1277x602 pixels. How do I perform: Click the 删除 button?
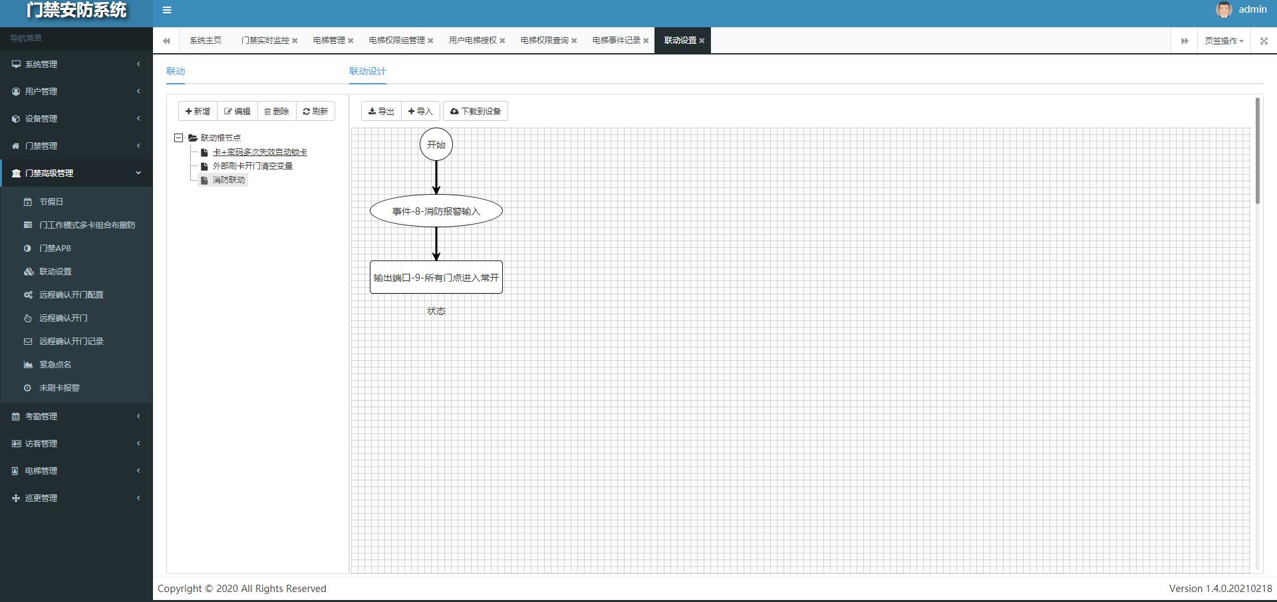coord(277,112)
